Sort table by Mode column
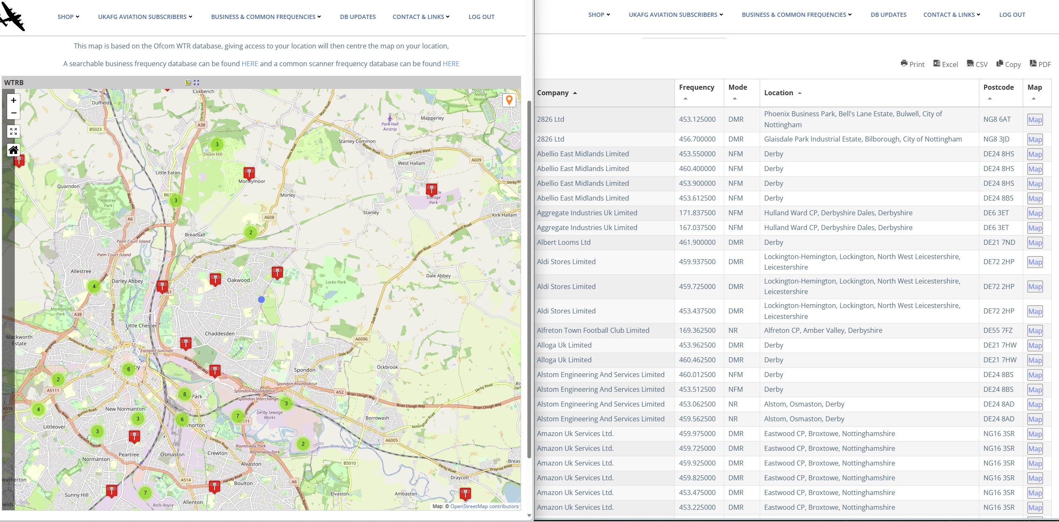This screenshot has height=522, width=1059. point(742,93)
